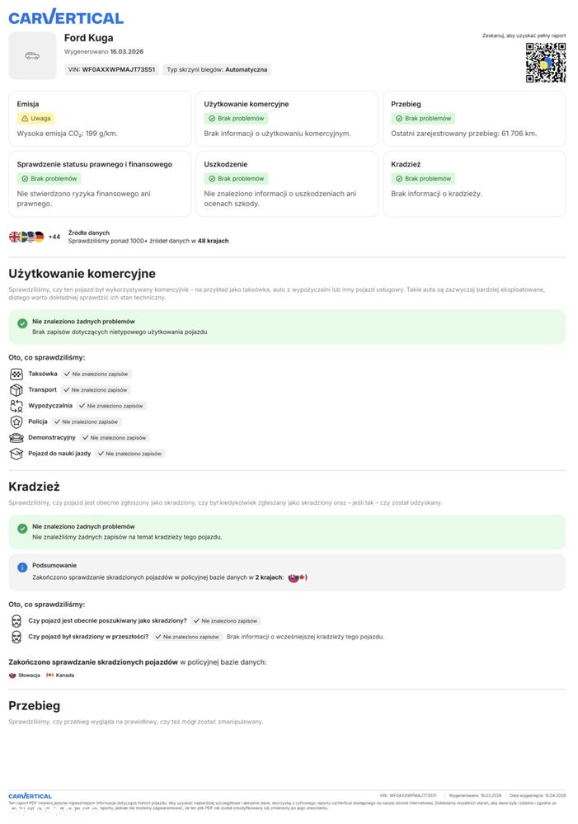Click the blue info icon next to Podsumowanie

[x=22, y=567]
